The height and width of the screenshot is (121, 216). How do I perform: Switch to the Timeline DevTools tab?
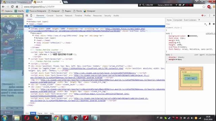coord(78,15)
